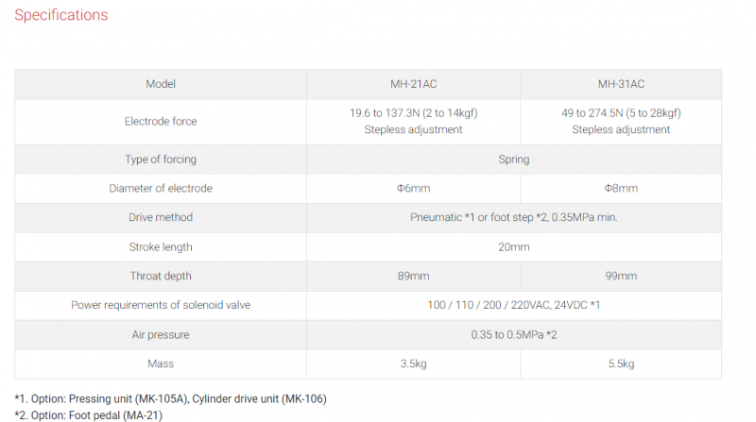Click the Pneumatic drive method text
756x422 pixels.
(x=514, y=217)
